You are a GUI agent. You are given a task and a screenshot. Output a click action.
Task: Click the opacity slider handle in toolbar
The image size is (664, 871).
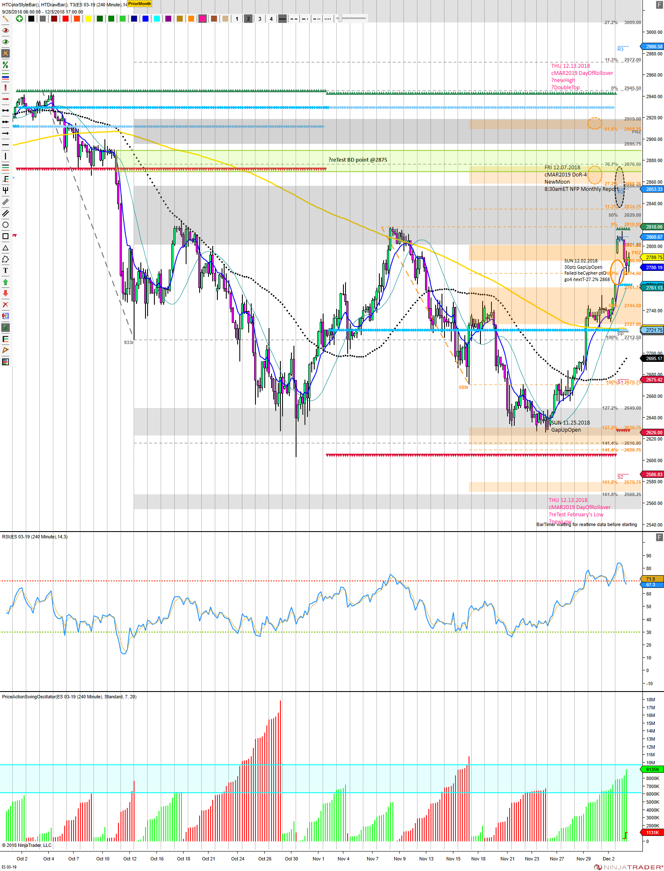340,18
